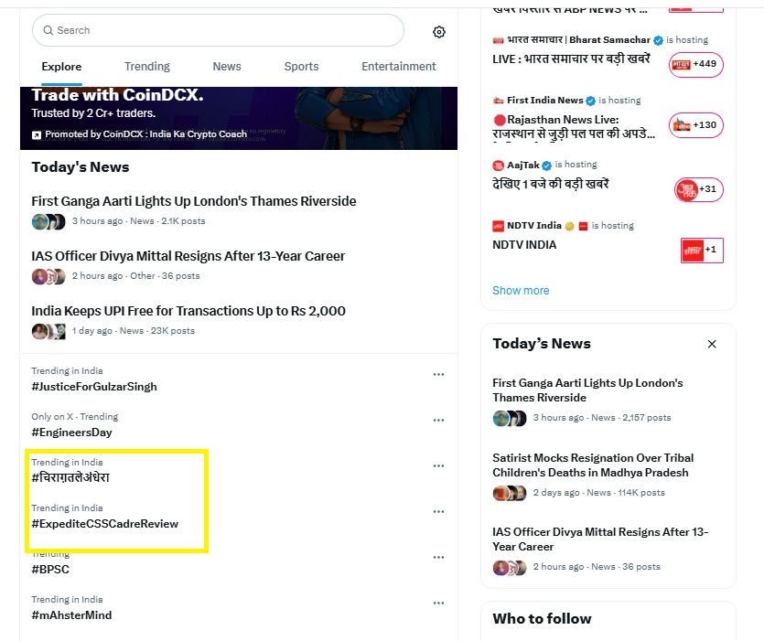Switch to the News tab
764x641 pixels.
[x=227, y=67]
